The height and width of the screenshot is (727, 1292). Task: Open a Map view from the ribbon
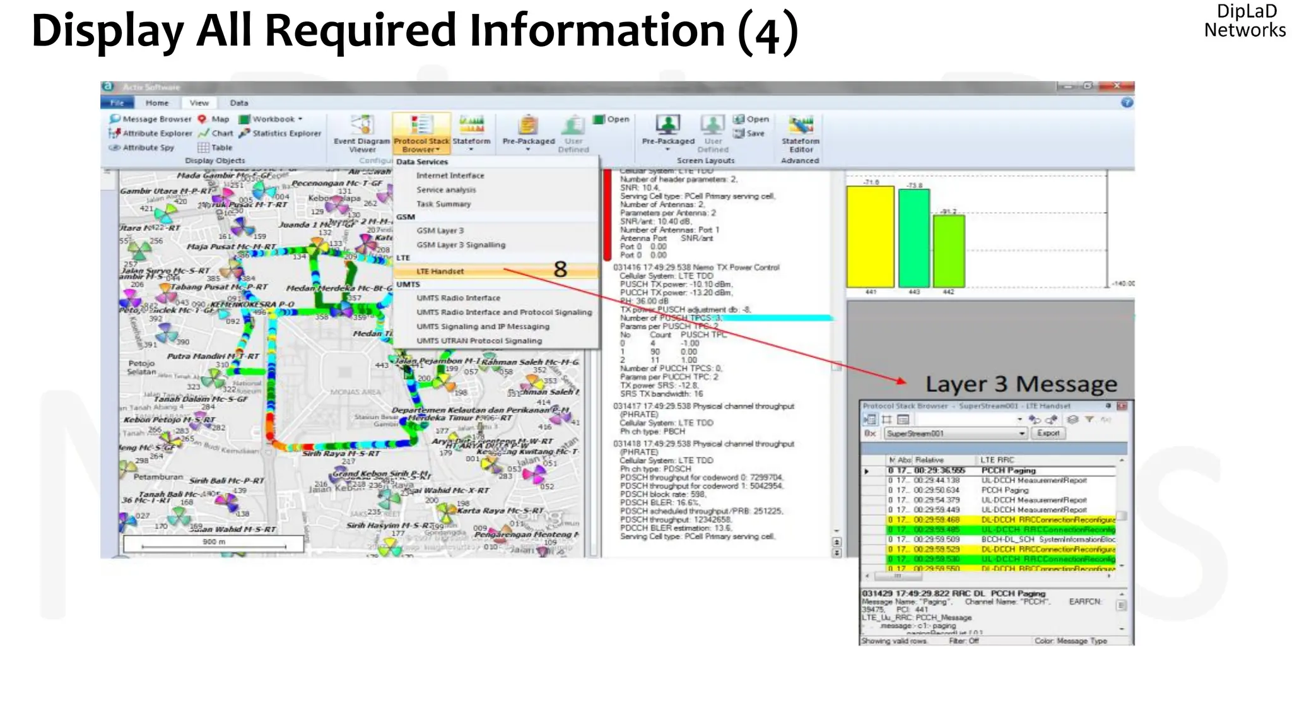(x=213, y=119)
